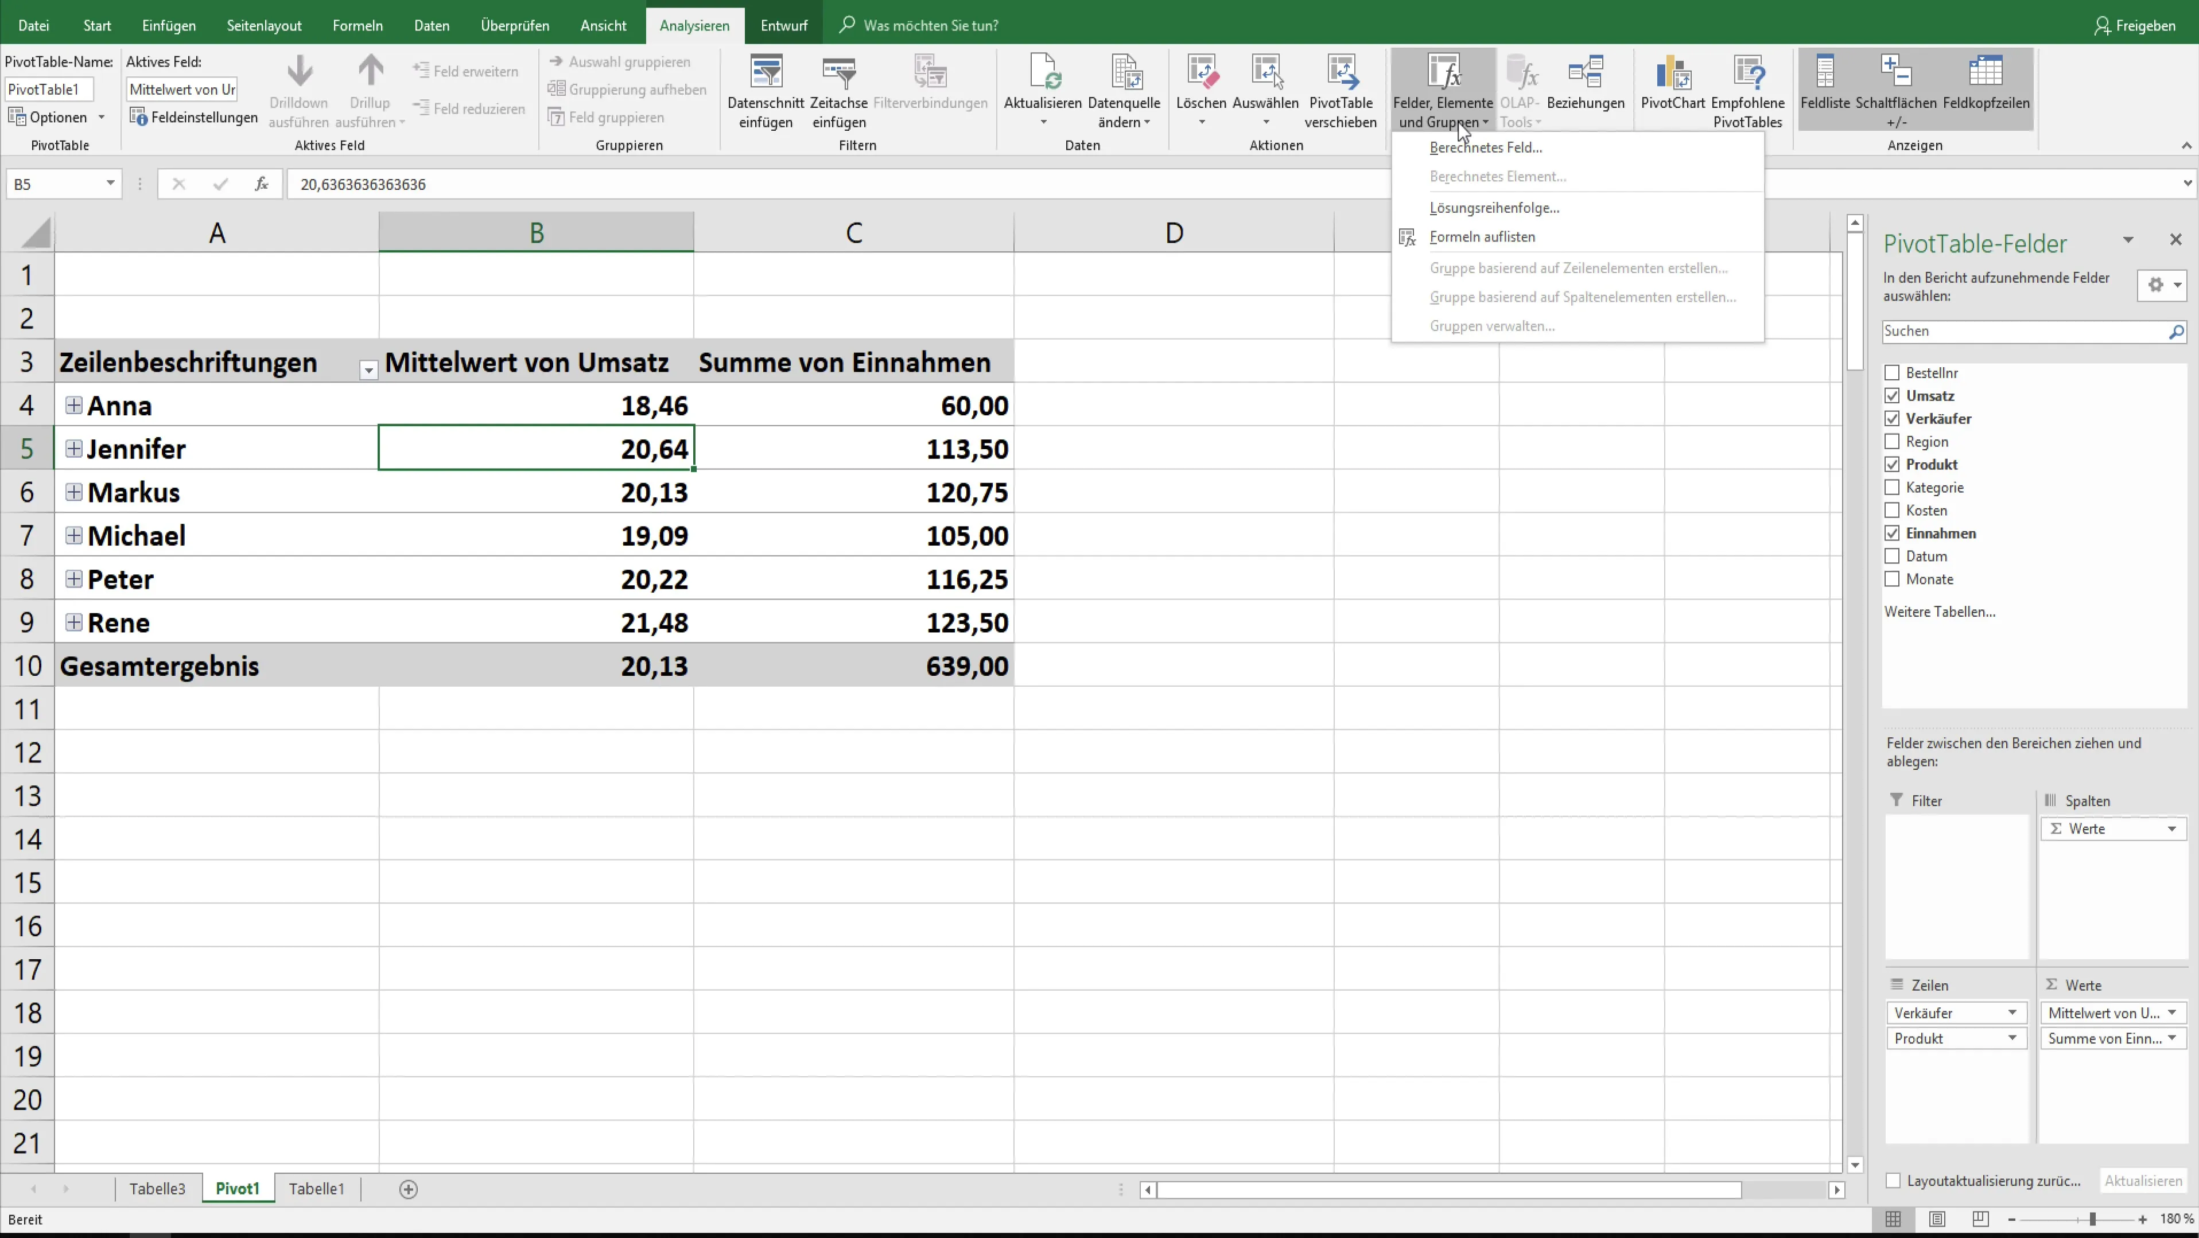Close the PivotTable-Felder pane
This screenshot has height=1238, width=2199.
point(2175,240)
